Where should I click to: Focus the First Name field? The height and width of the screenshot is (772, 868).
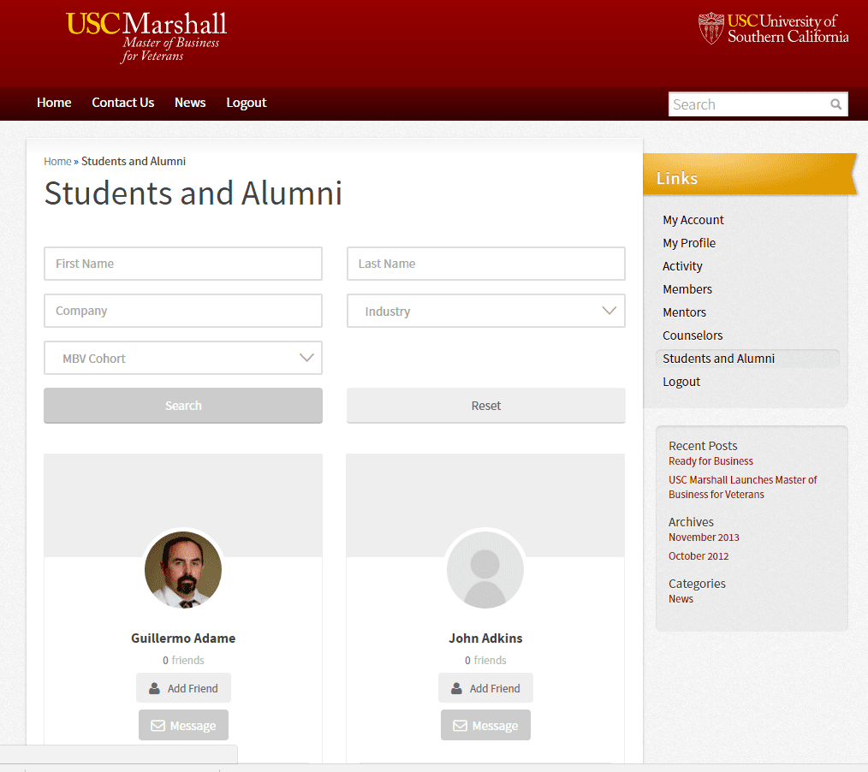pos(183,264)
